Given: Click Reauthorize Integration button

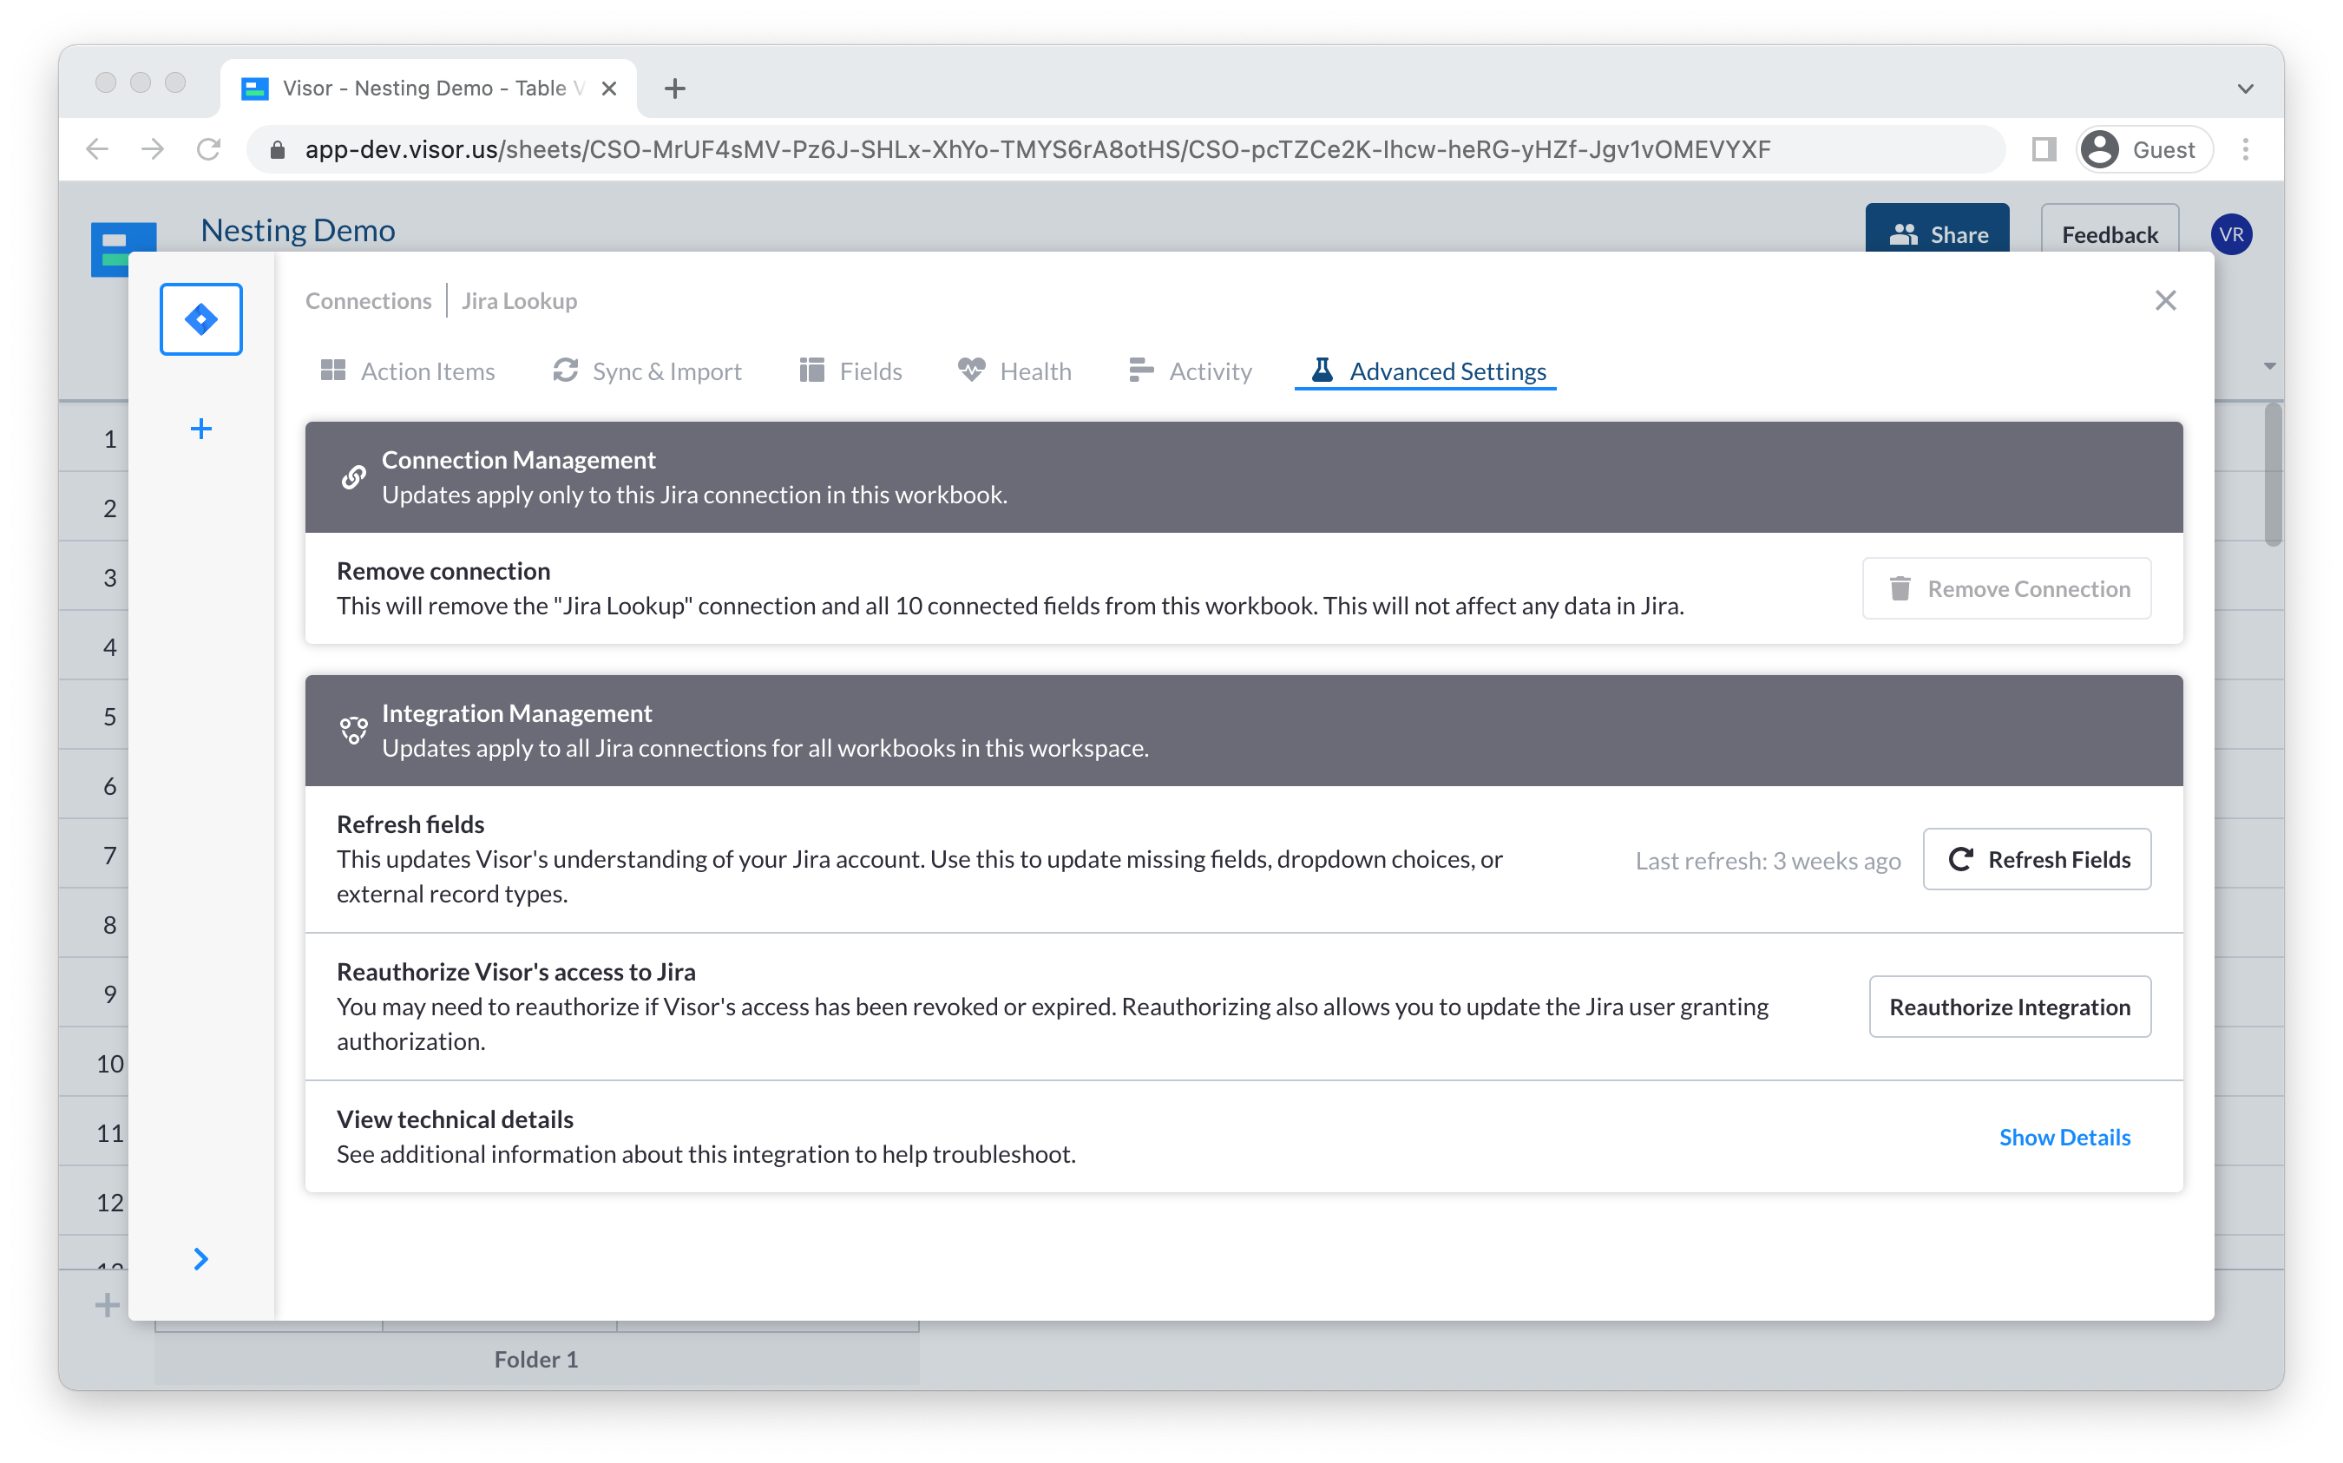Looking at the screenshot, I should (x=2009, y=1007).
